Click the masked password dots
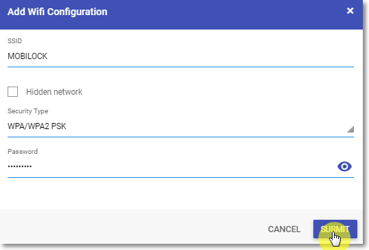The image size is (369, 250). [20, 166]
